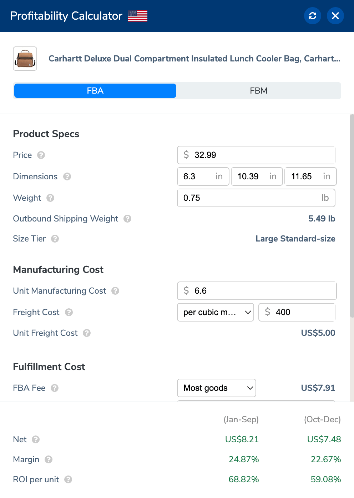Show help for Margin
Image resolution: width=354 pixels, height=498 pixels.
pos(49,459)
